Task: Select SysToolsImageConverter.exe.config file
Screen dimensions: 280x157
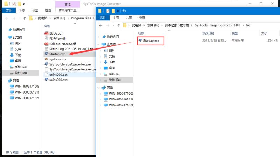Action: point(72,69)
